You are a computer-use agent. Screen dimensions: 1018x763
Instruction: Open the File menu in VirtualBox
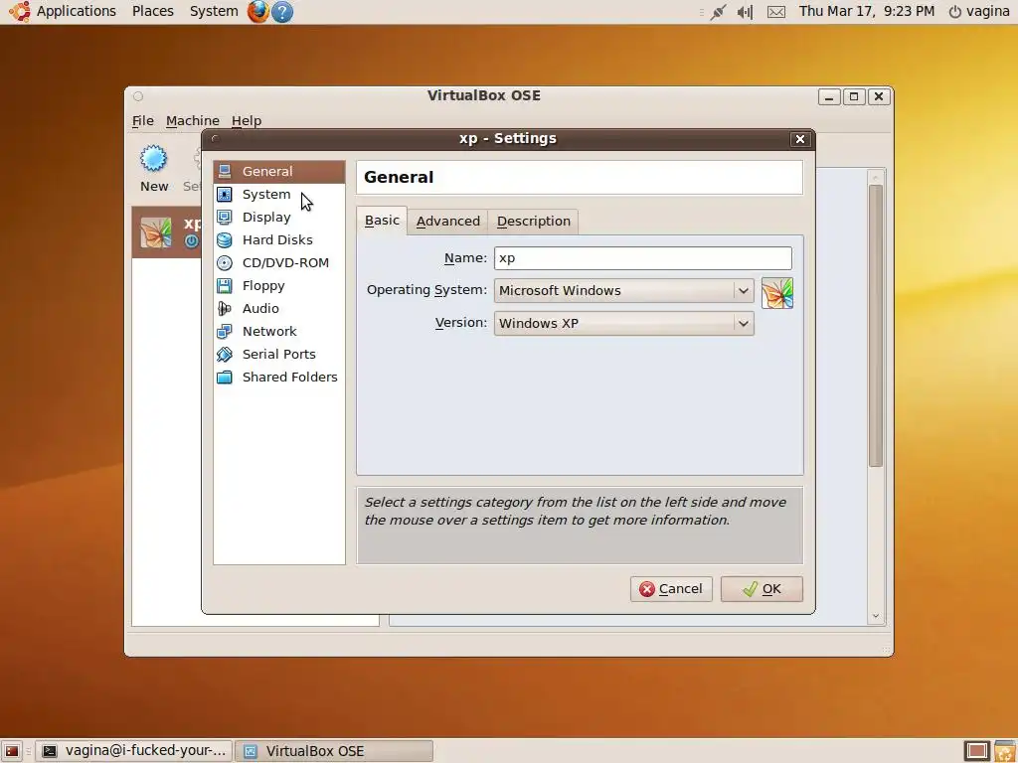143,120
